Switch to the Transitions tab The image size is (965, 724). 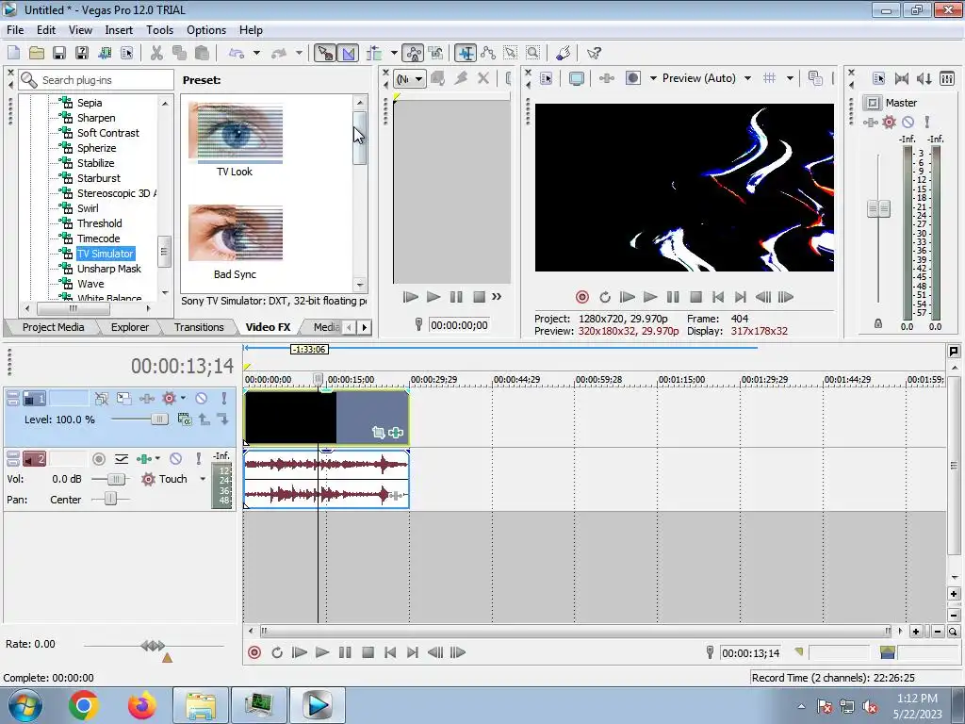(199, 327)
